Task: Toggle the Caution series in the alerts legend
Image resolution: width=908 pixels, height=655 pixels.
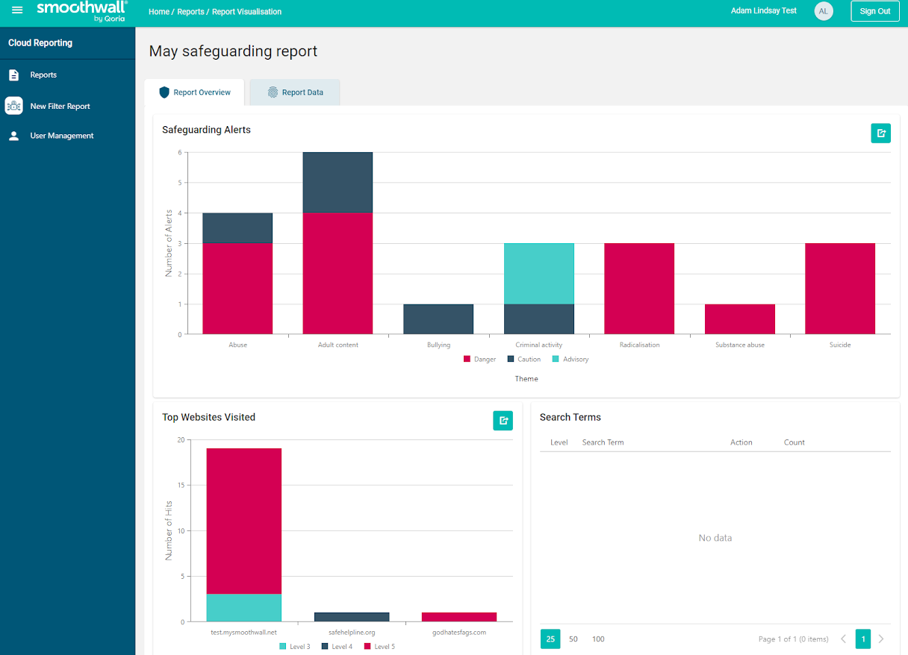Action: coord(524,359)
